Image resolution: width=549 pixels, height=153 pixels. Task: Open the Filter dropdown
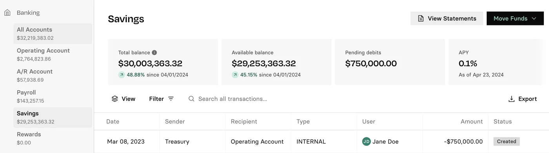point(161,99)
